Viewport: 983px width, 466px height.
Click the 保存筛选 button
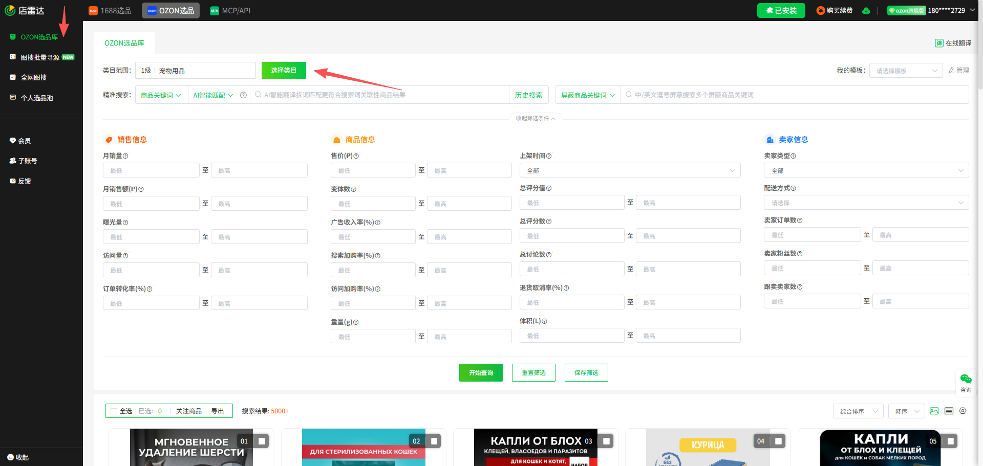point(586,373)
